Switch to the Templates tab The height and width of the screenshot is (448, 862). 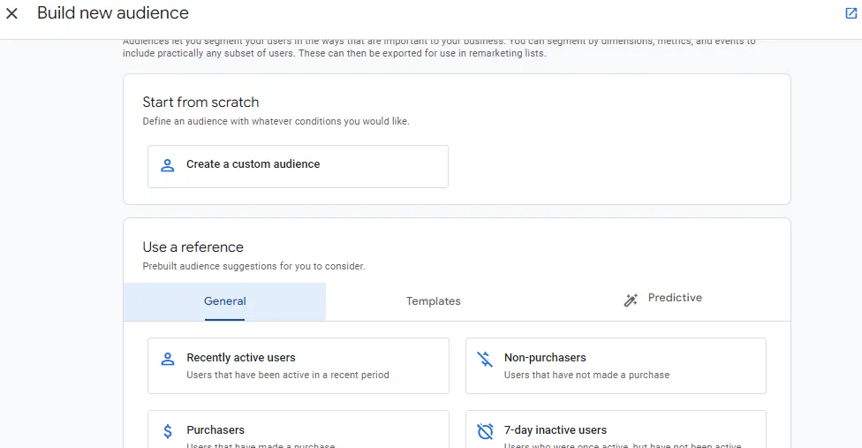tap(433, 302)
